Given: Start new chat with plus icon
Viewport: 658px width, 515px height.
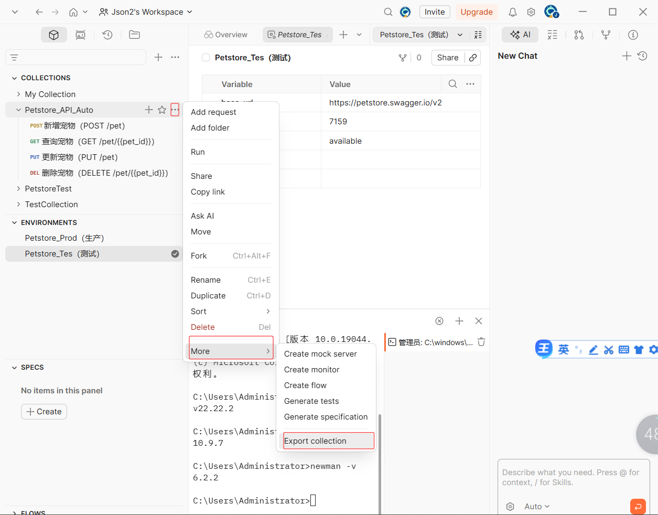Looking at the screenshot, I should (x=627, y=56).
